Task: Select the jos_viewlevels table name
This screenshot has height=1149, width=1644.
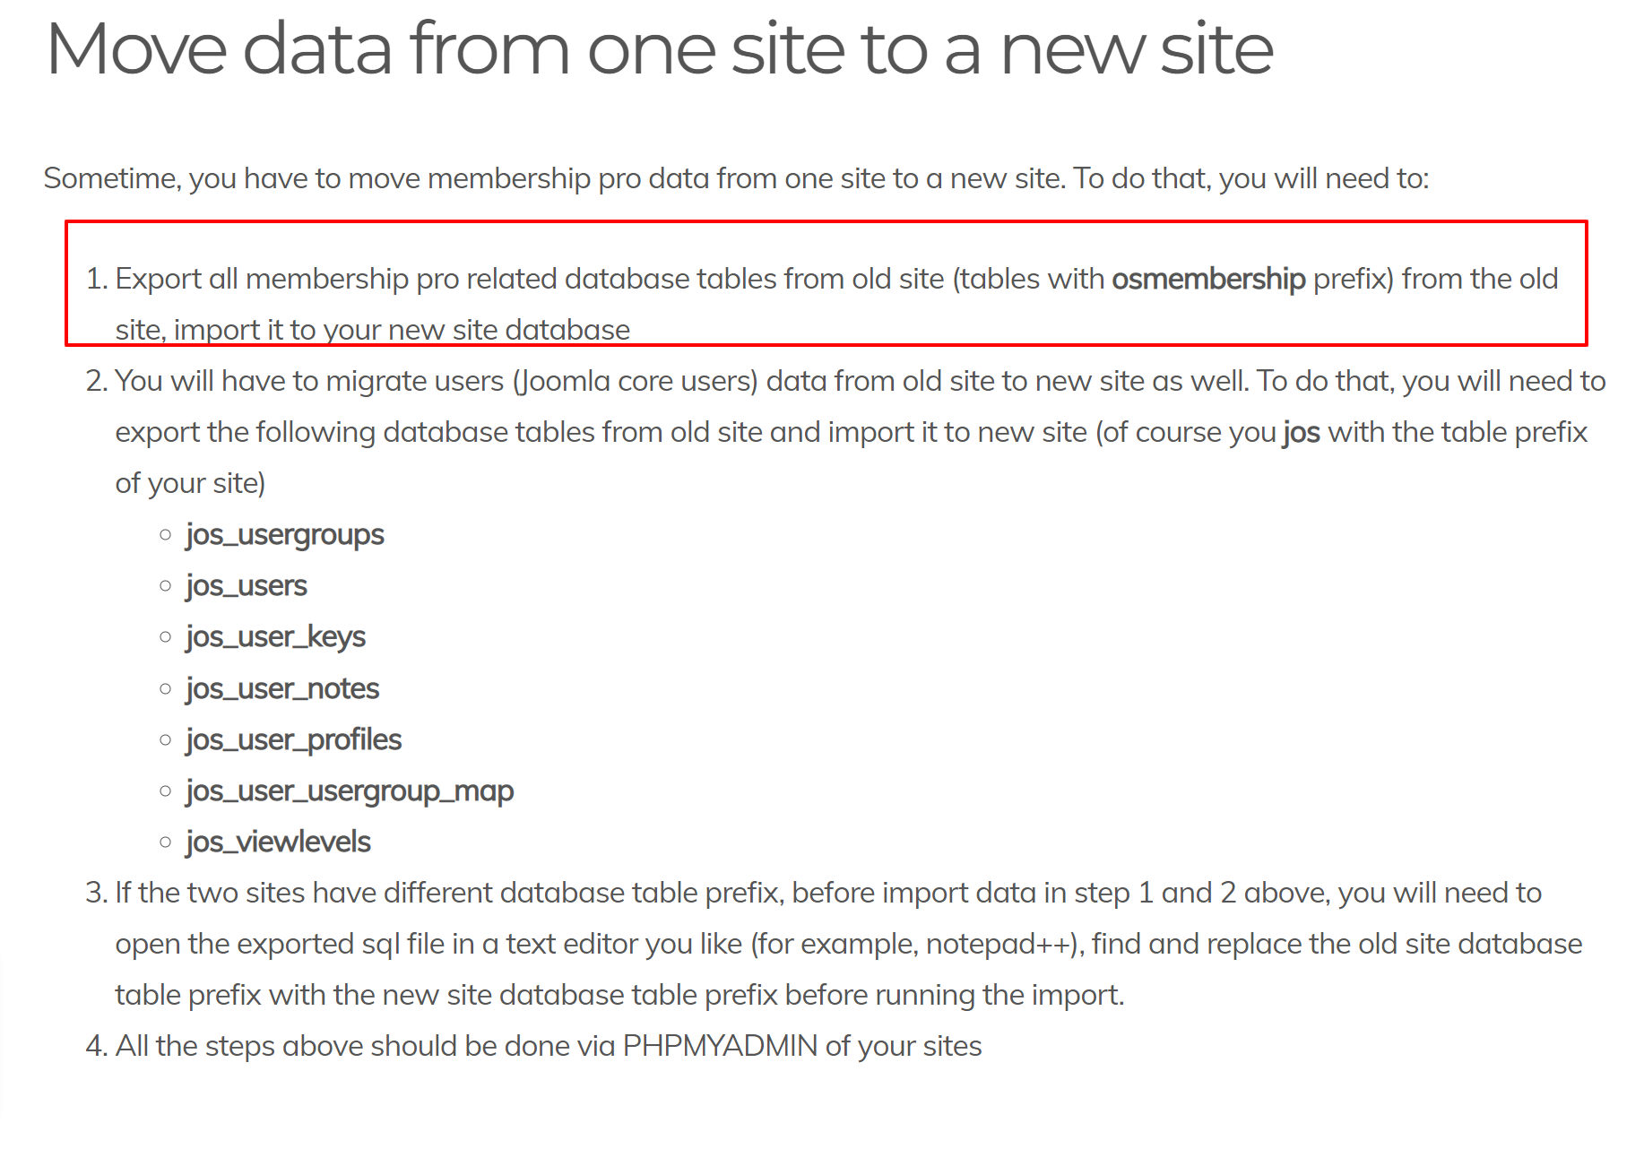Action: click(278, 842)
